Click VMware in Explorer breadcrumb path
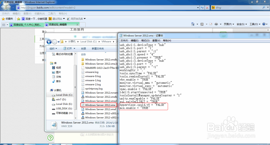 [x=106, y=41]
